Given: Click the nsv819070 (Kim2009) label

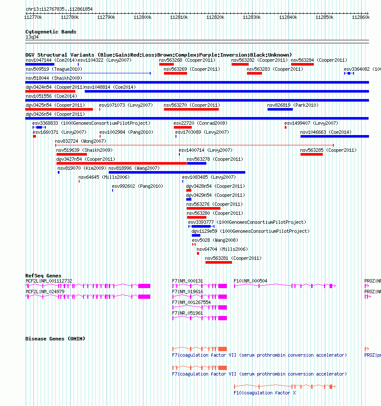Looking at the screenshot, I should (x=82, y=168).
